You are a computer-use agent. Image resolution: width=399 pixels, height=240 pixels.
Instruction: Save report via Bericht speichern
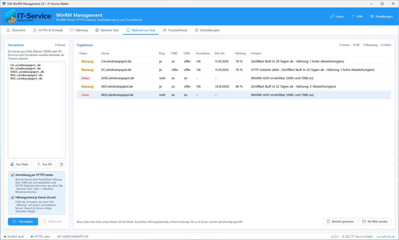point(340,221)
